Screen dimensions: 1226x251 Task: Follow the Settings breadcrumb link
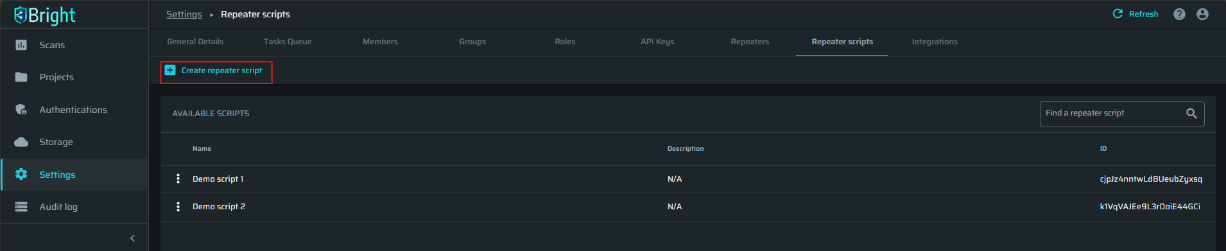(x=184, y=14)
